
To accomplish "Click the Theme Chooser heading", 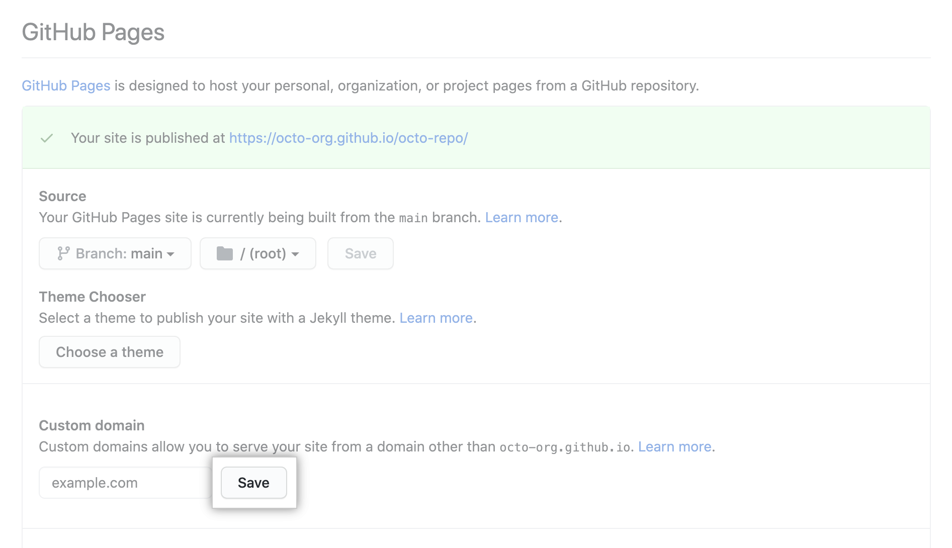I will [92, 297].
